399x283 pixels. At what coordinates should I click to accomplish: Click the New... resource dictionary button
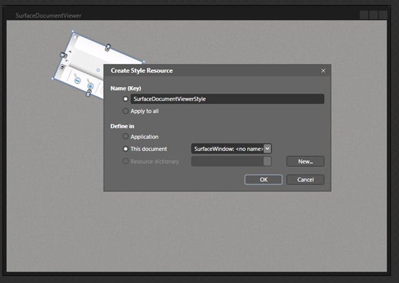pyautogui.click(x=305, y=161)
